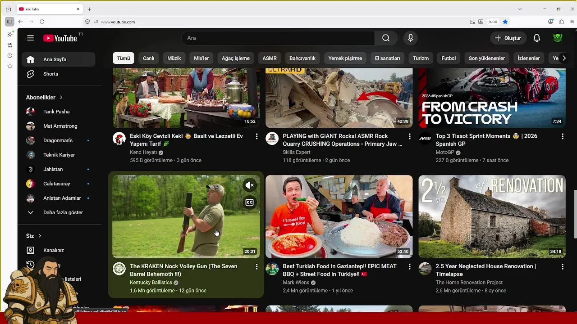577x324 pixels.
Task: Toggle the browser sidebar panel button
Action: tap(9, 22)
